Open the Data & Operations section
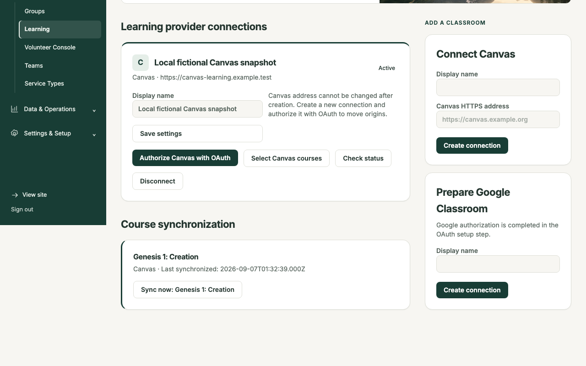Screen dimensions: 586x366 [53, 109]
